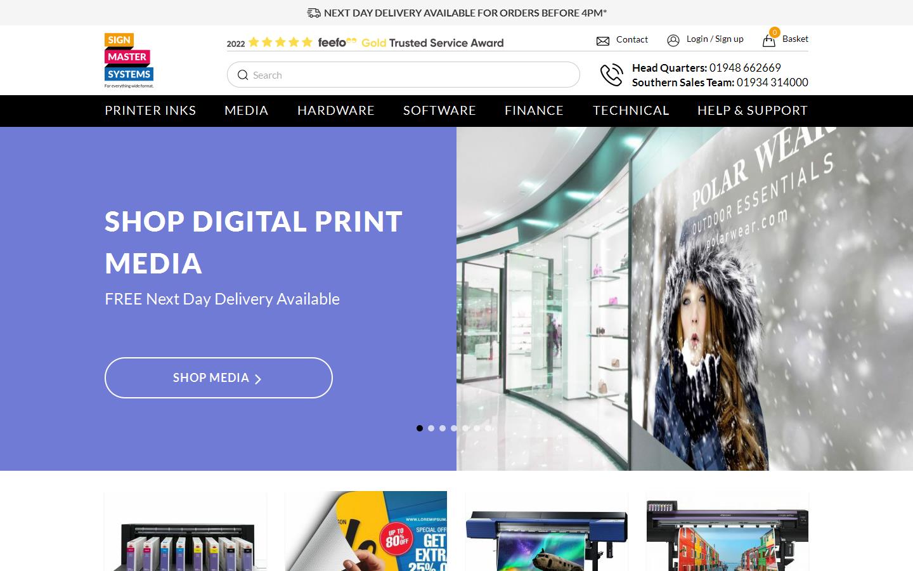Open the MEDIA navigation menu
The image size is (913, 571).
(246, 111)
